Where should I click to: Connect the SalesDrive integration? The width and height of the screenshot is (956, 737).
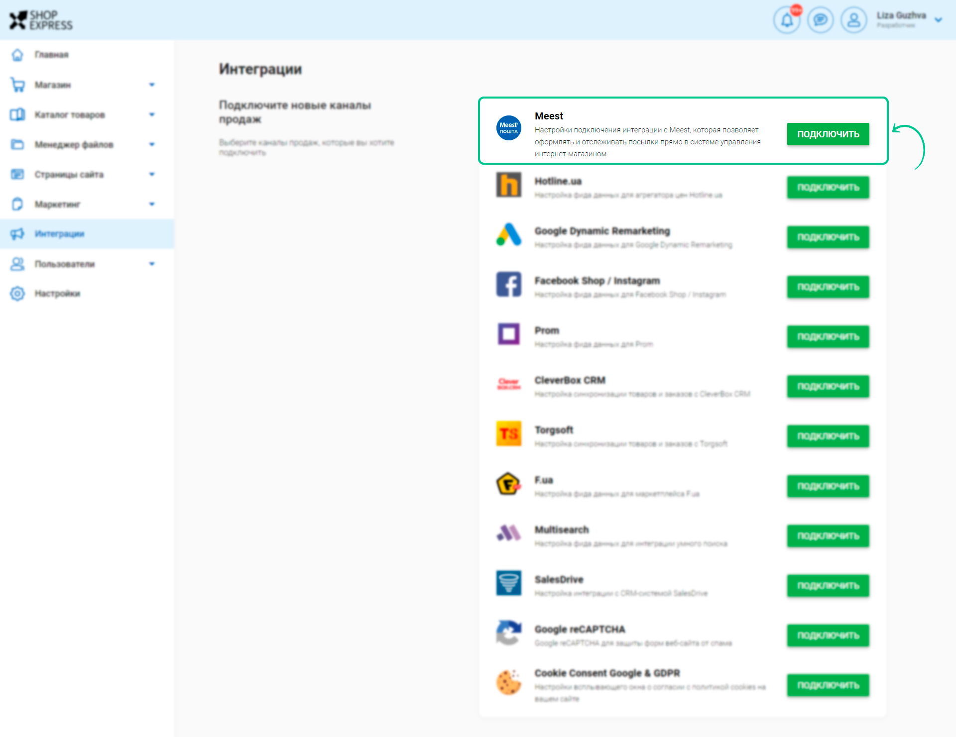[828, 585]
